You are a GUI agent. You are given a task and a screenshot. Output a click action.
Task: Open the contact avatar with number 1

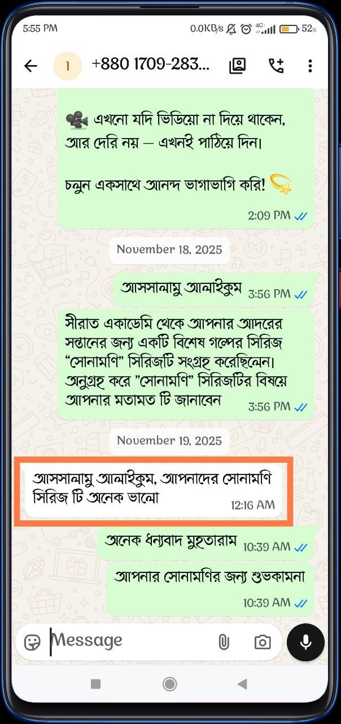(x=68, y=66)
